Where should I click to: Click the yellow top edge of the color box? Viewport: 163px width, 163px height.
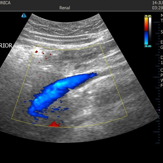(x=68, y=49)
